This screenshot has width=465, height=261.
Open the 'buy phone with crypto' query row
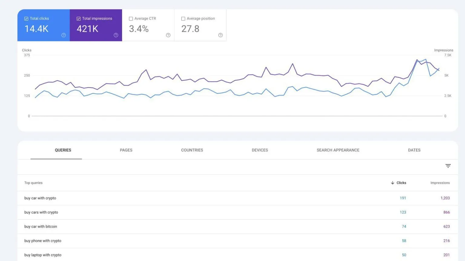(x=43, y=241)
